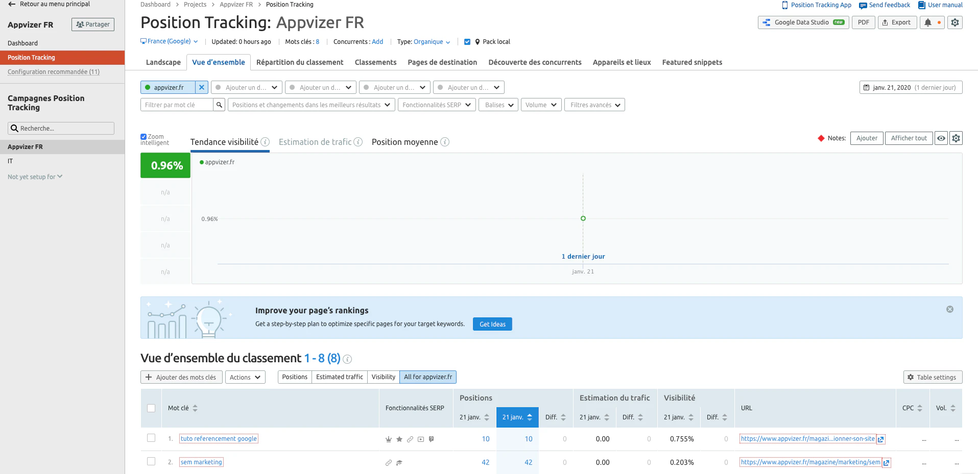Click the Recherche campaign search field
This screenshot has height=474, width=978.
(61, 128)
